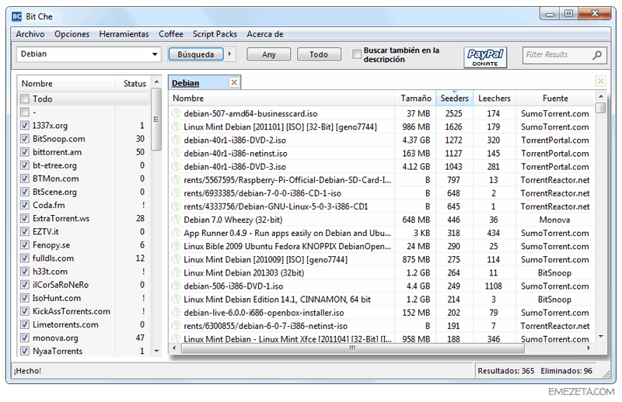This screenshot has width=622, height=402.
Task: Select the NyaaTorrents site row
Action: [84, 352]
